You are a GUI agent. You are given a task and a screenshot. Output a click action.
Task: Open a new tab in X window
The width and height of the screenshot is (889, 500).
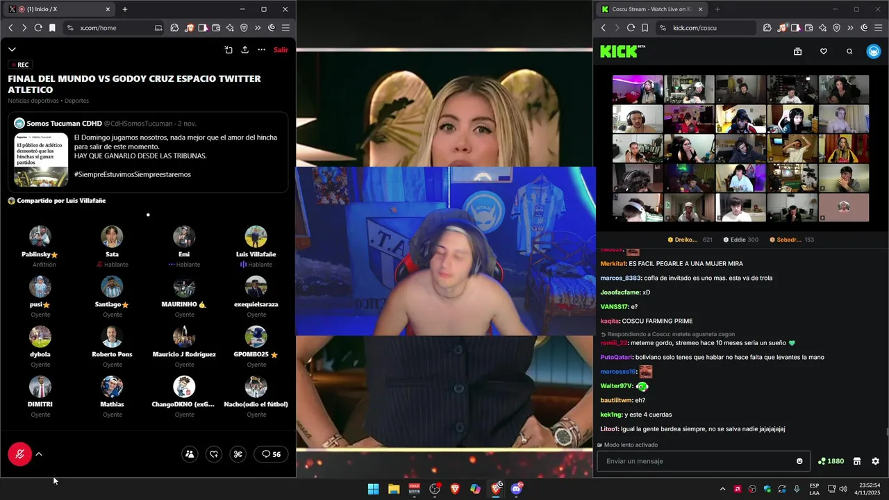pos(125,9)
